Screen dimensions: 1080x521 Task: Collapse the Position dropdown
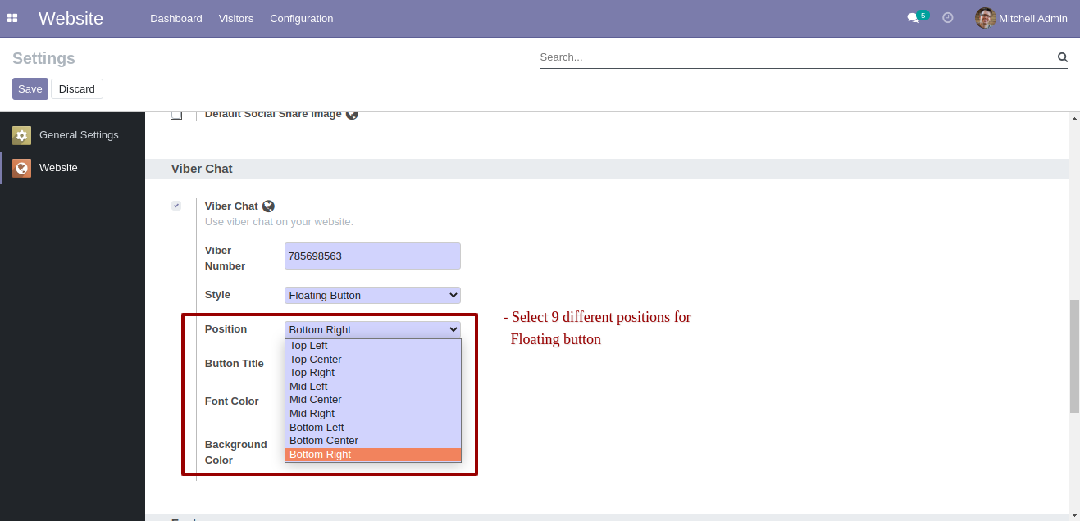372,329
